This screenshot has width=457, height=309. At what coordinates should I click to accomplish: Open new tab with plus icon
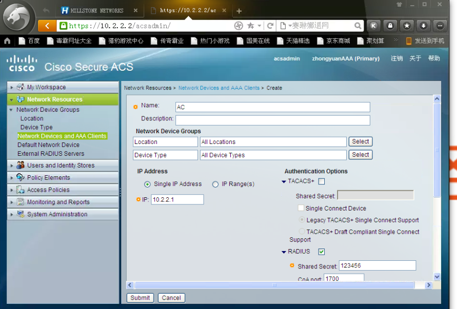pyautogui.click(x=239, y=11)
